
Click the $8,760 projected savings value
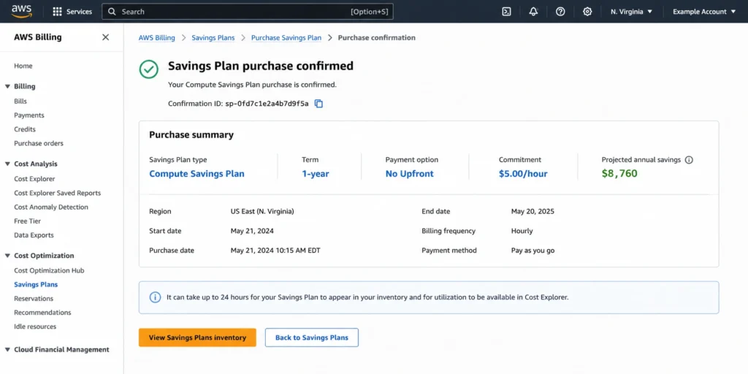tap(619, 173)
